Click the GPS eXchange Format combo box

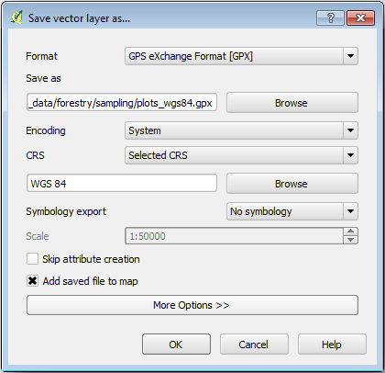click(x=241, y=56)
